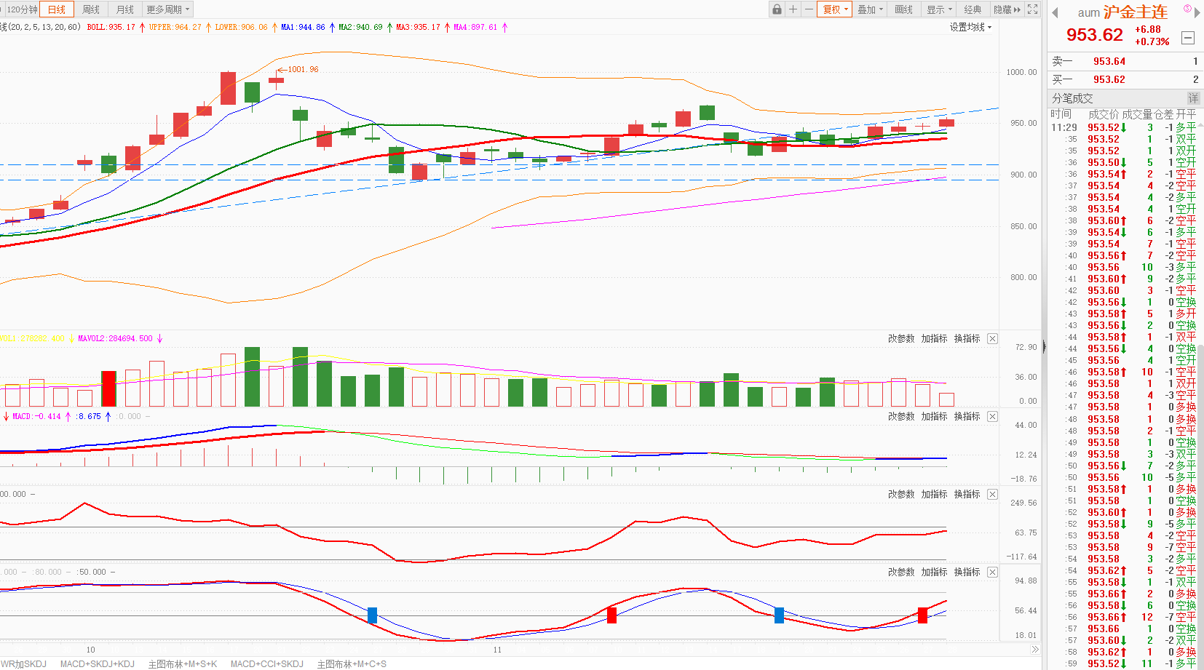Screen dimensions: 1204x670
Task: Click the latest price 953.62
Action: [x=1095, y=35]
